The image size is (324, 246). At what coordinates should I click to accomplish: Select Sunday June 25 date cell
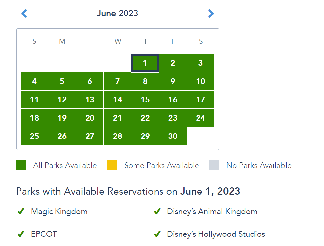coord(34,136)
